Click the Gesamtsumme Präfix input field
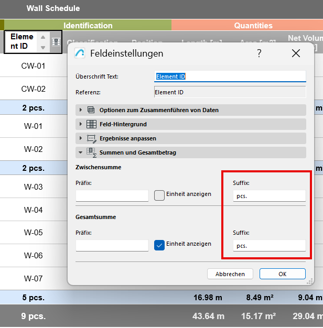Screen dimensions: 323x328 pyautogui.click(x=112, y=245)
